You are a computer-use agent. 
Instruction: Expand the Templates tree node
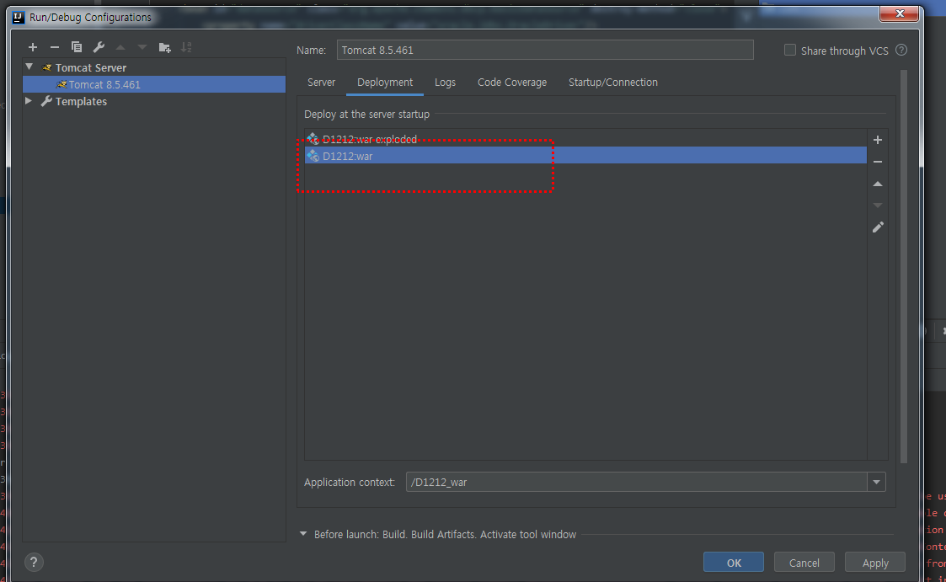(x=29, y=101)
